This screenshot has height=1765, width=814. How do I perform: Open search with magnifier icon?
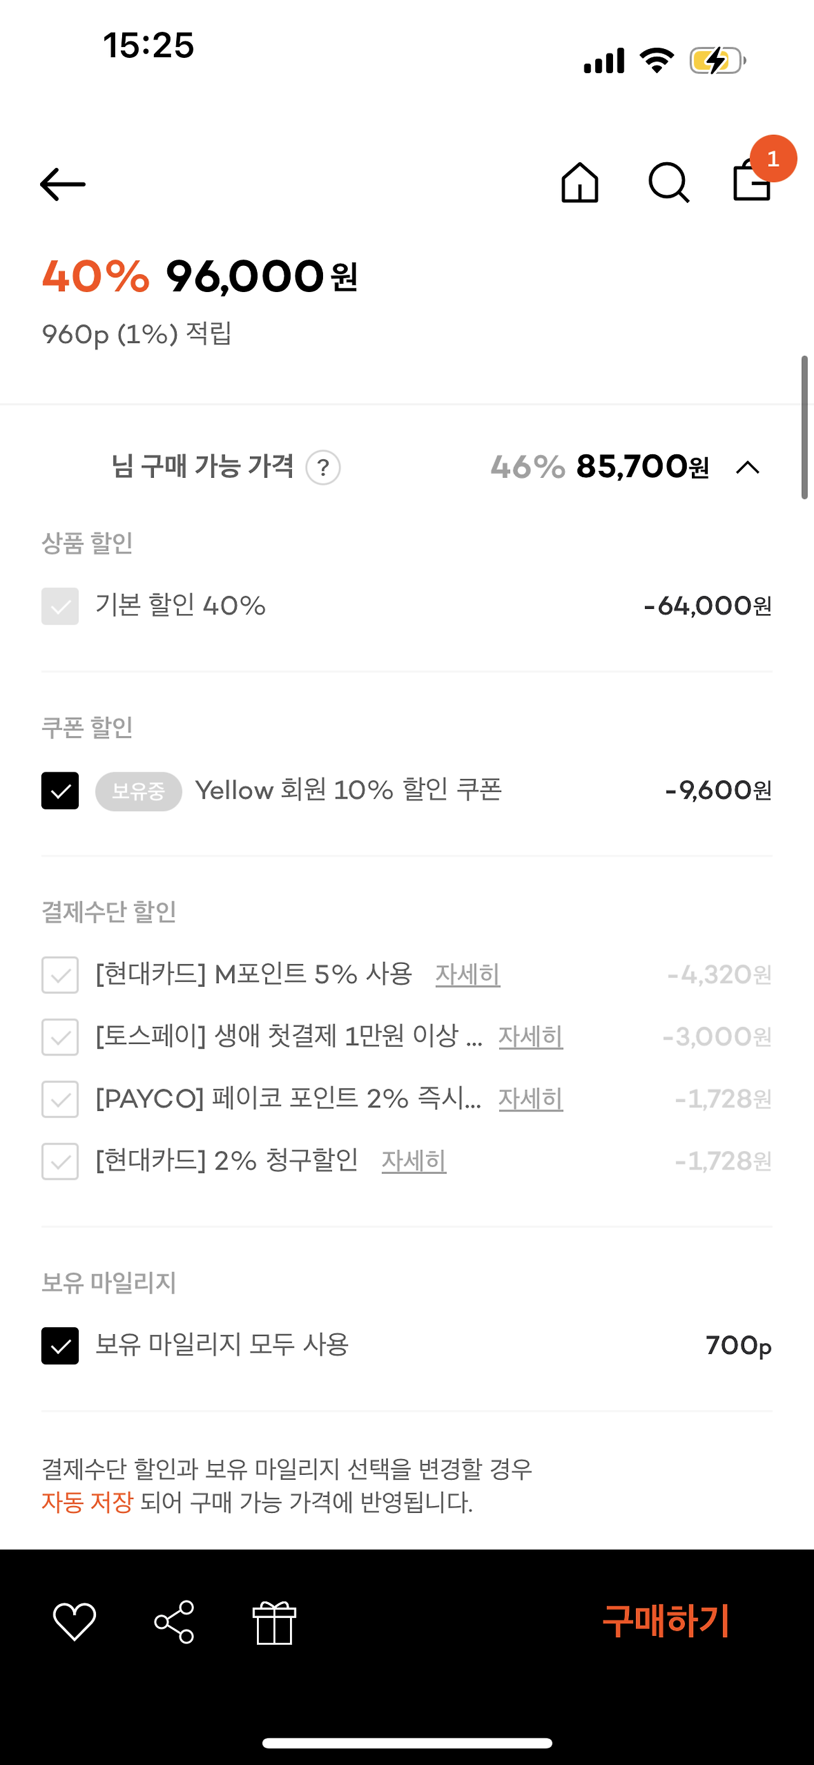[x=668, y=183]
